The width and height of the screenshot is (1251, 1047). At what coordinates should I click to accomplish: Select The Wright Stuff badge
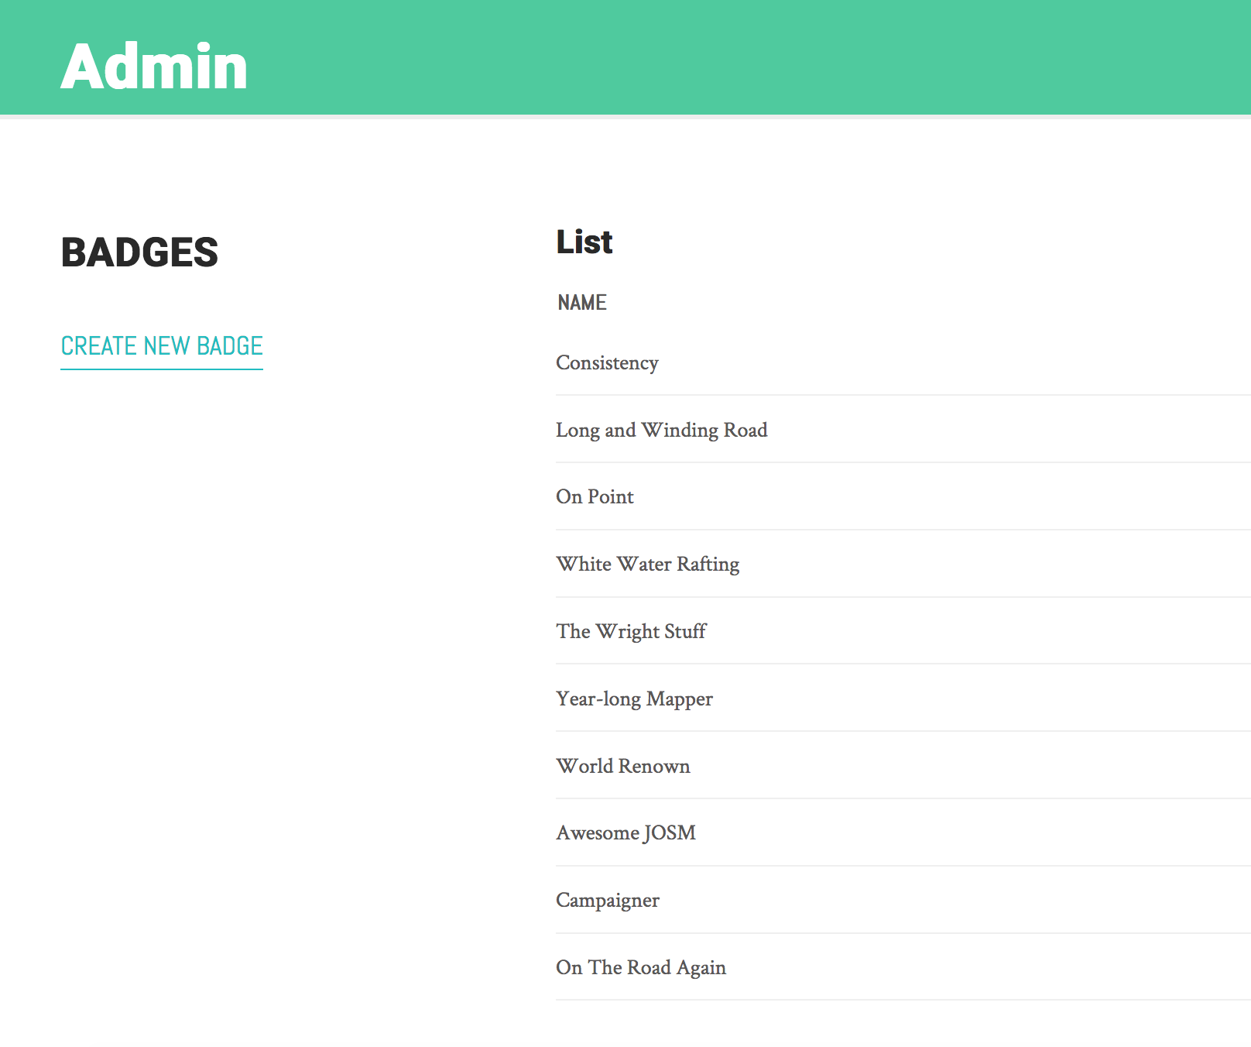pyautogui.click(x=631, y=632)
